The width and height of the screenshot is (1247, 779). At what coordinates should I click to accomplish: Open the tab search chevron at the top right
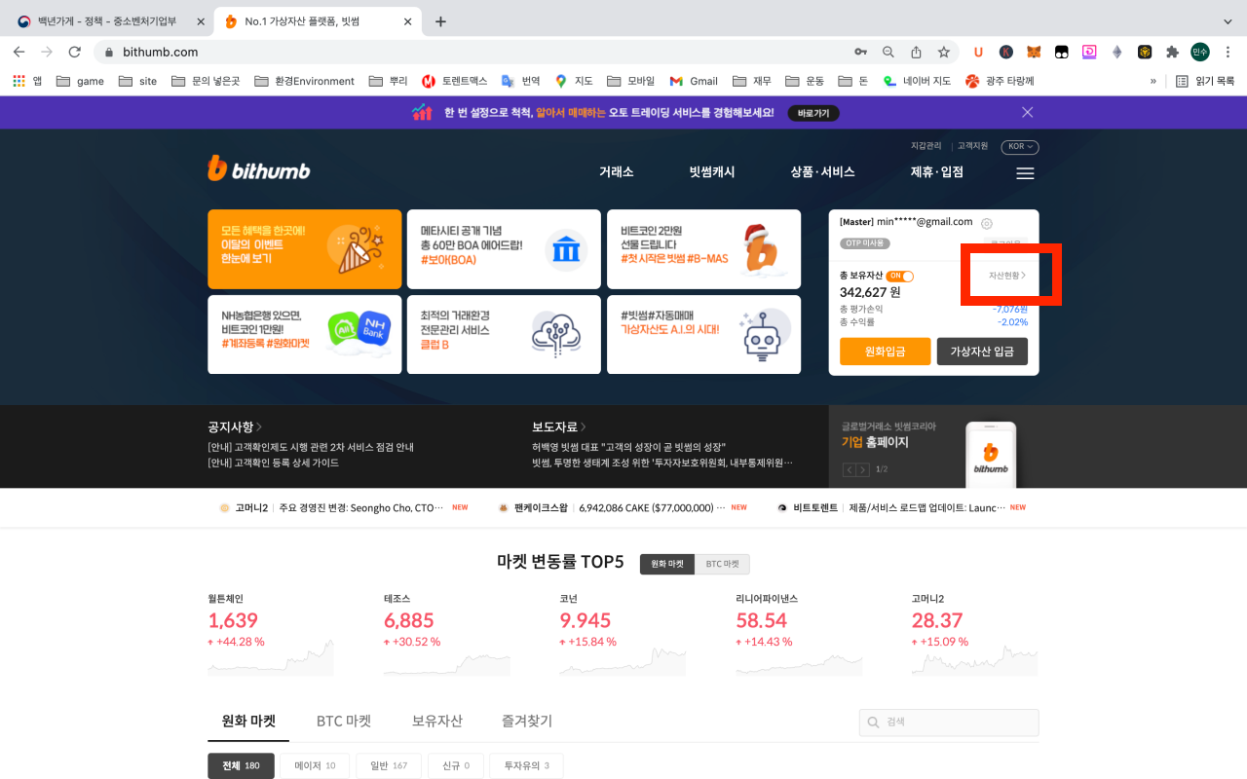coord(1227,21)
